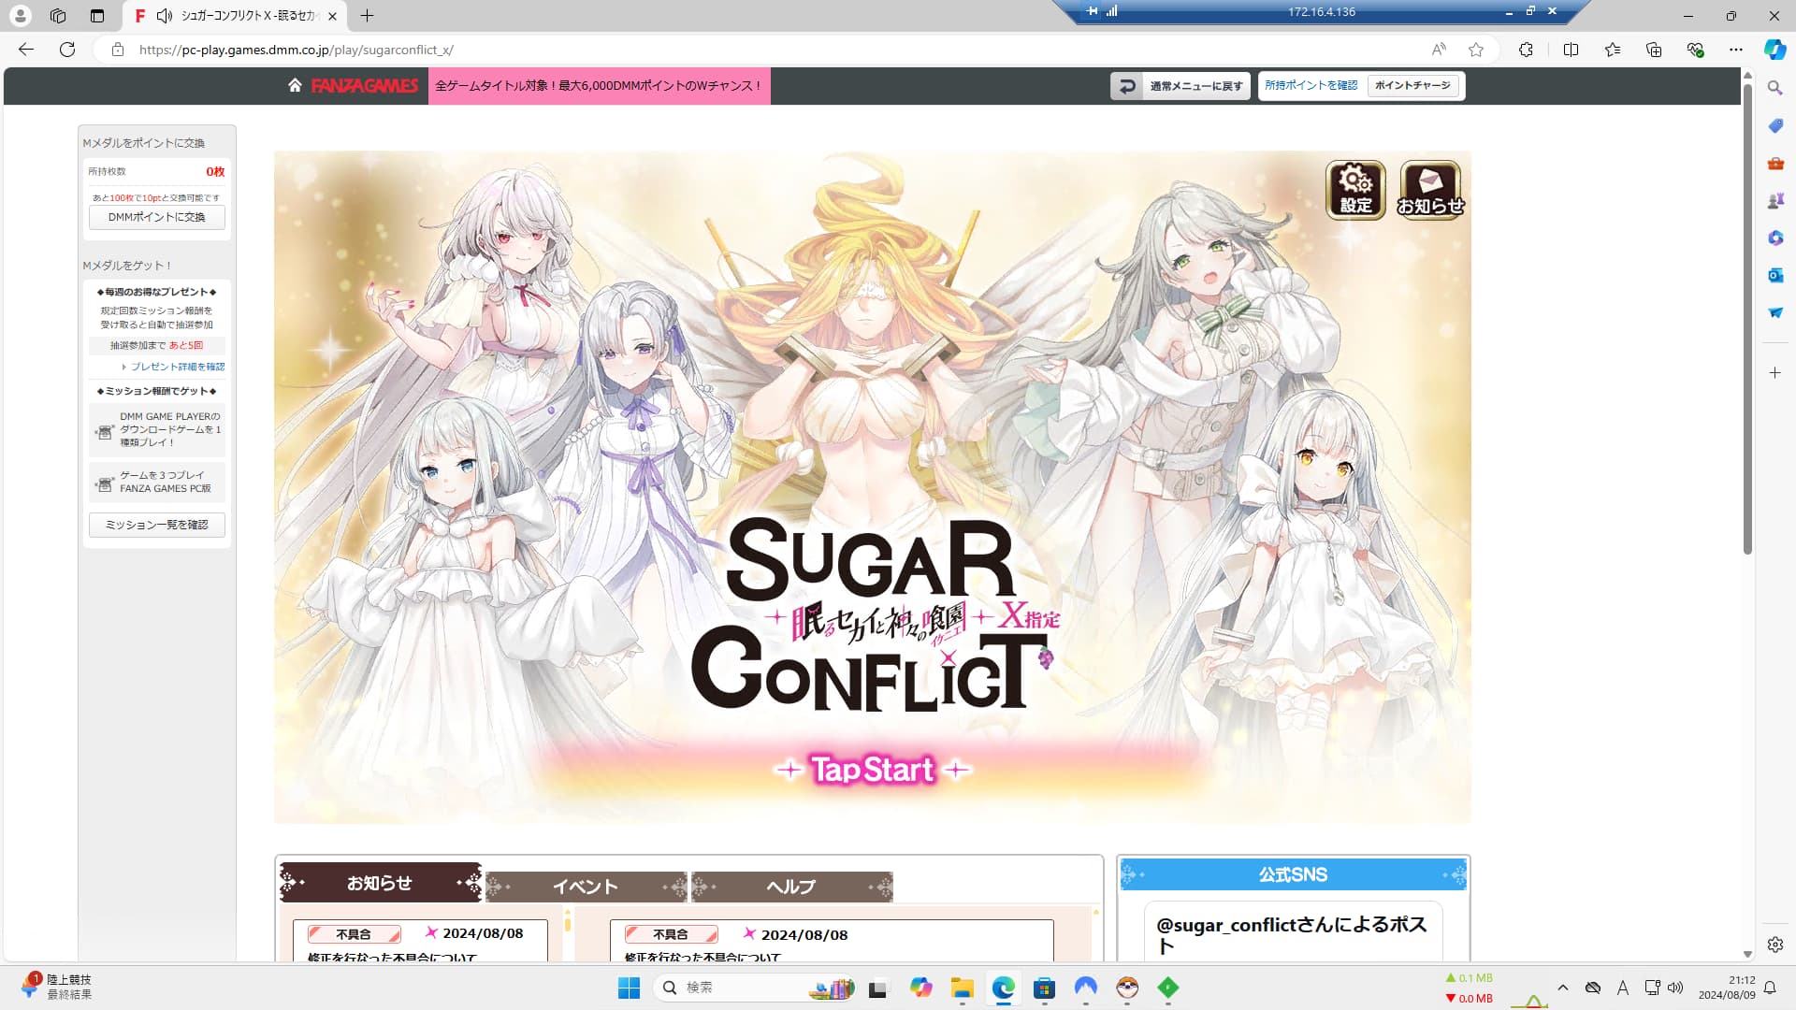Click the site info lock icon
The height and width of the screenshot is (1010, 1796).
(x=118, y=50)
